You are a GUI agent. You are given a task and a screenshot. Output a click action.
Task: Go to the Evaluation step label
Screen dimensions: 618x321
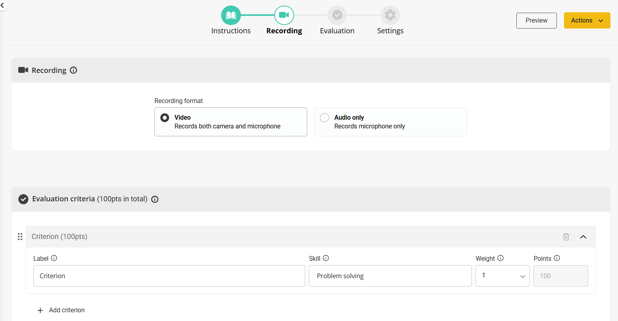337,31
